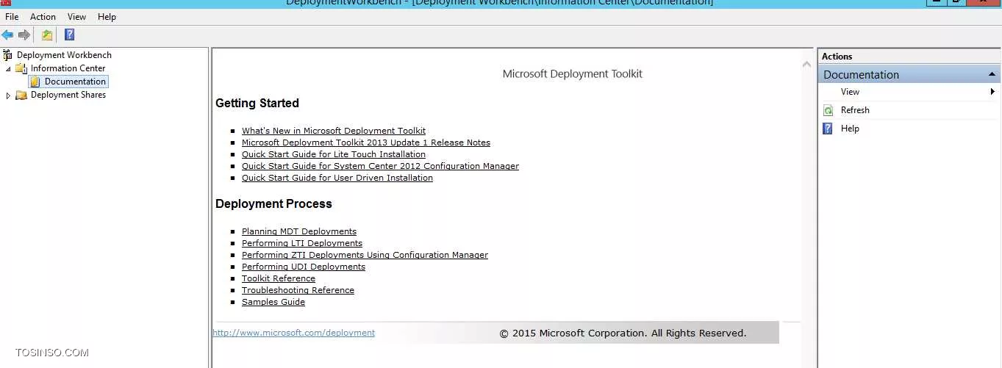Open Samples Guide link
1002x368 pixels.
click(x=273, y=302)
